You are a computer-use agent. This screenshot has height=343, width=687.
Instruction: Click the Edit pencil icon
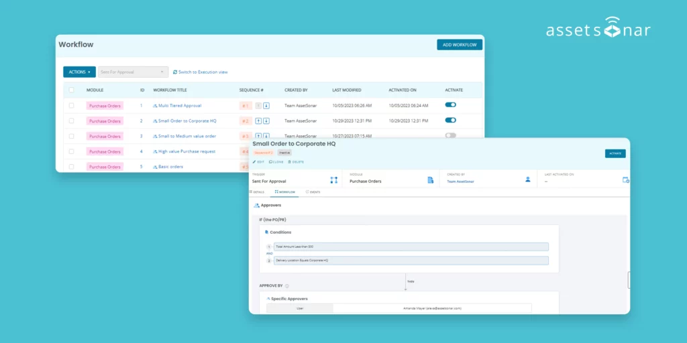tap(258, 161)
